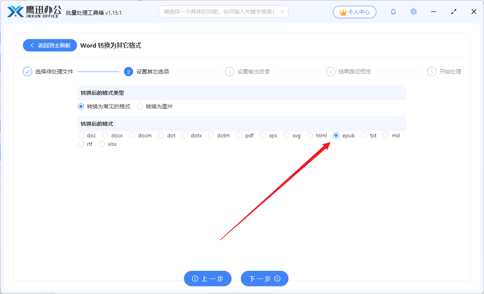Minimize the application window
484x294 pixels.
pos(434,12)
